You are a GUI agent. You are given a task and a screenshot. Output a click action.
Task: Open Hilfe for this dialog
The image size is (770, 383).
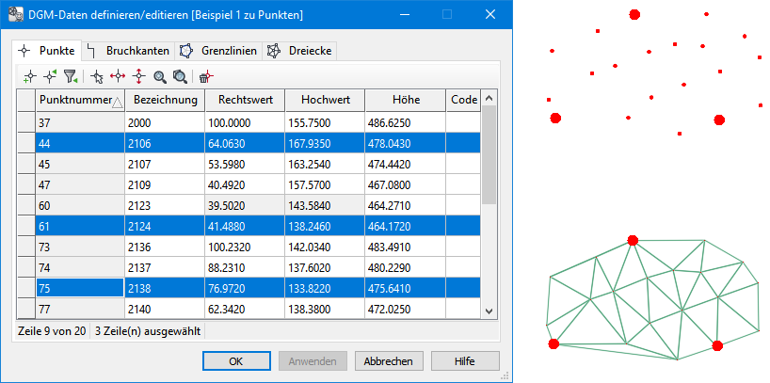click(465, 360)
